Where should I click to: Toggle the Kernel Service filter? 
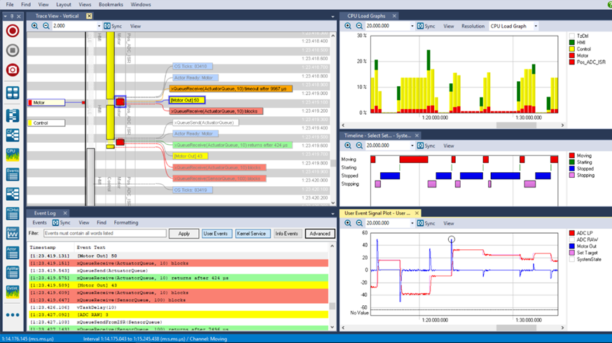coord(251,233)
